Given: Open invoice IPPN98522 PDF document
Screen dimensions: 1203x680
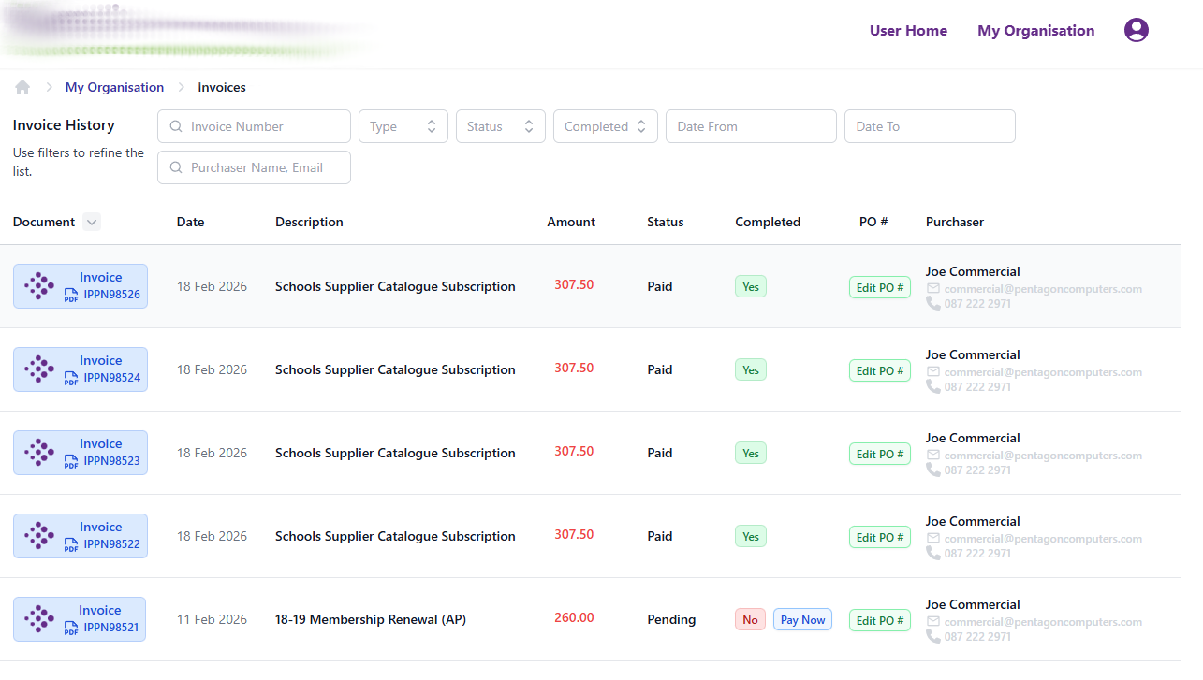Looking at the screenshot, I should 81,536.
